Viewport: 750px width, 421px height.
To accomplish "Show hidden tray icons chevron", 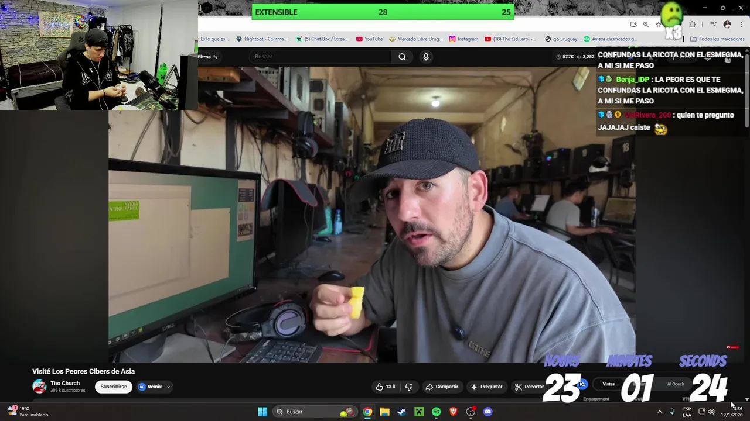I will pos(659,412).
